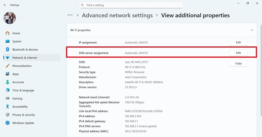Click the Windows Update refresh icon
Image resolution: width=262 pixels, height=137 pixels.
coord(7,123)
